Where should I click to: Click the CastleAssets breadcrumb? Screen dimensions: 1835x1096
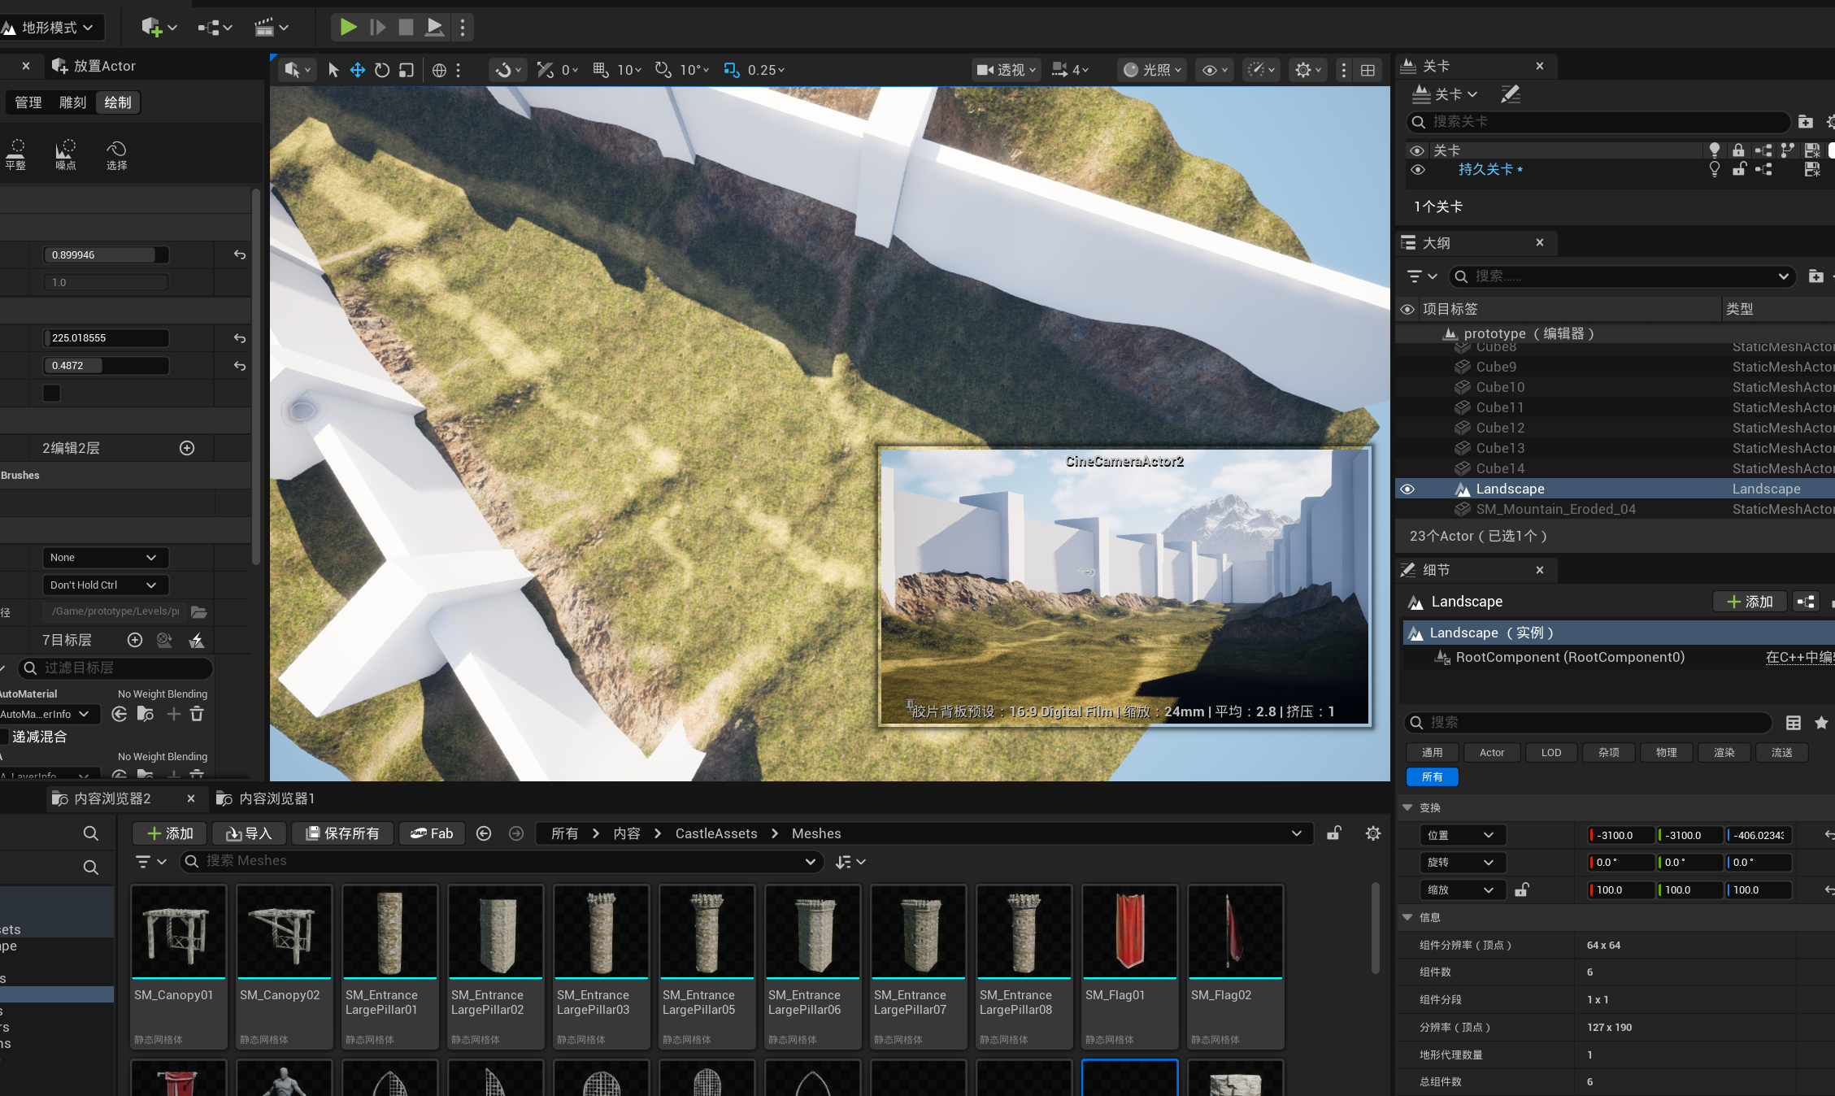tap(716, 833)
